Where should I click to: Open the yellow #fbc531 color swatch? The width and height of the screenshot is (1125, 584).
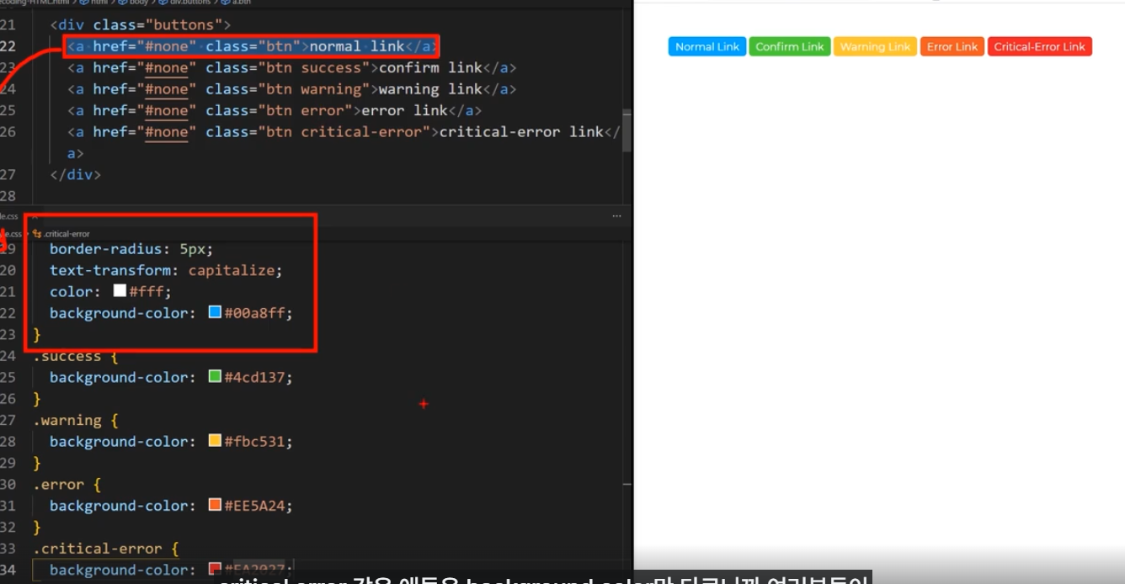215,441
